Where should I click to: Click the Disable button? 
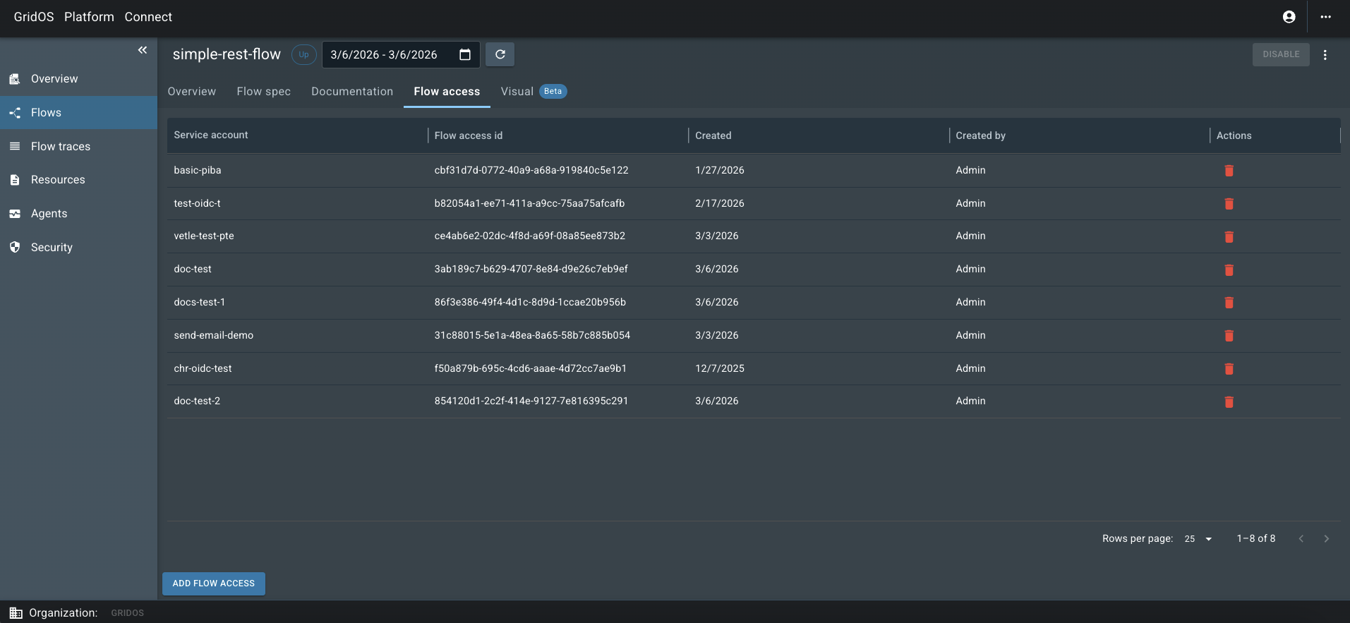[1281, 54]
